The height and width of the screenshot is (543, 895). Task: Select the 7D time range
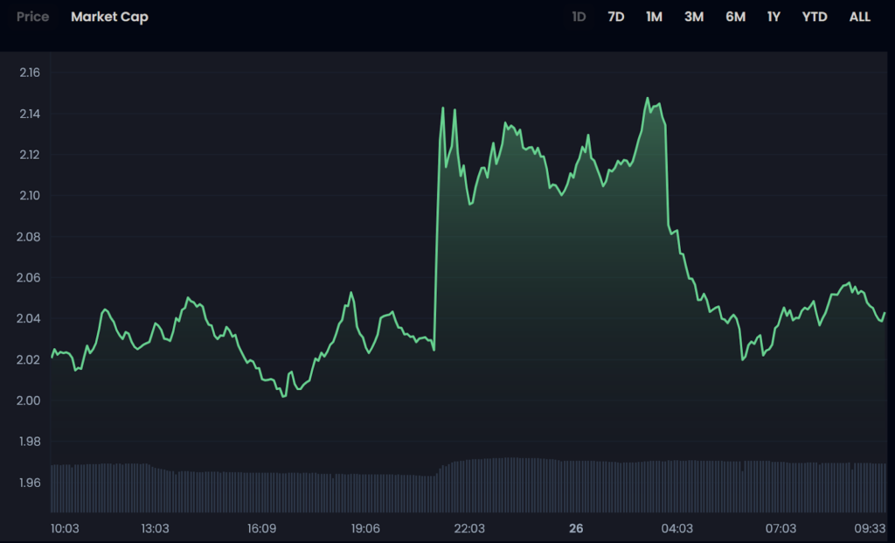(x=616, y=17)
